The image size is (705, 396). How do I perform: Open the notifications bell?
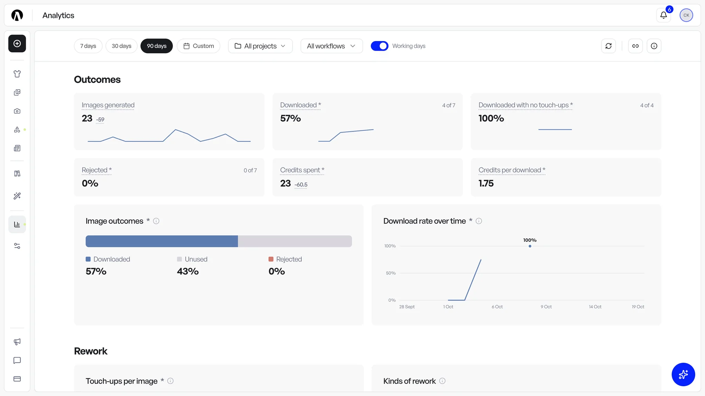[663, 15]
